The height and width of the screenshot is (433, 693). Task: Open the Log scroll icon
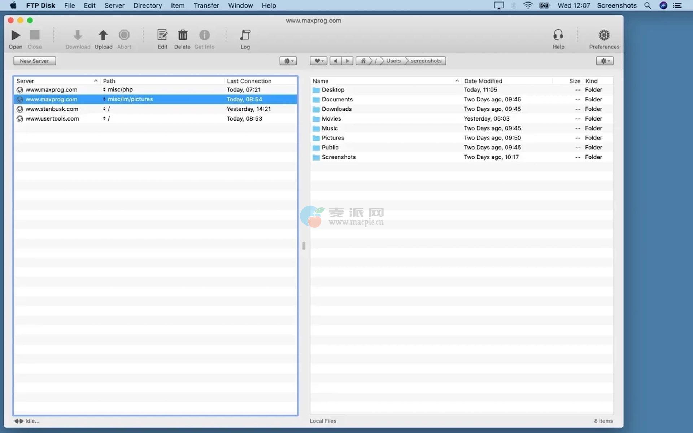245,35
